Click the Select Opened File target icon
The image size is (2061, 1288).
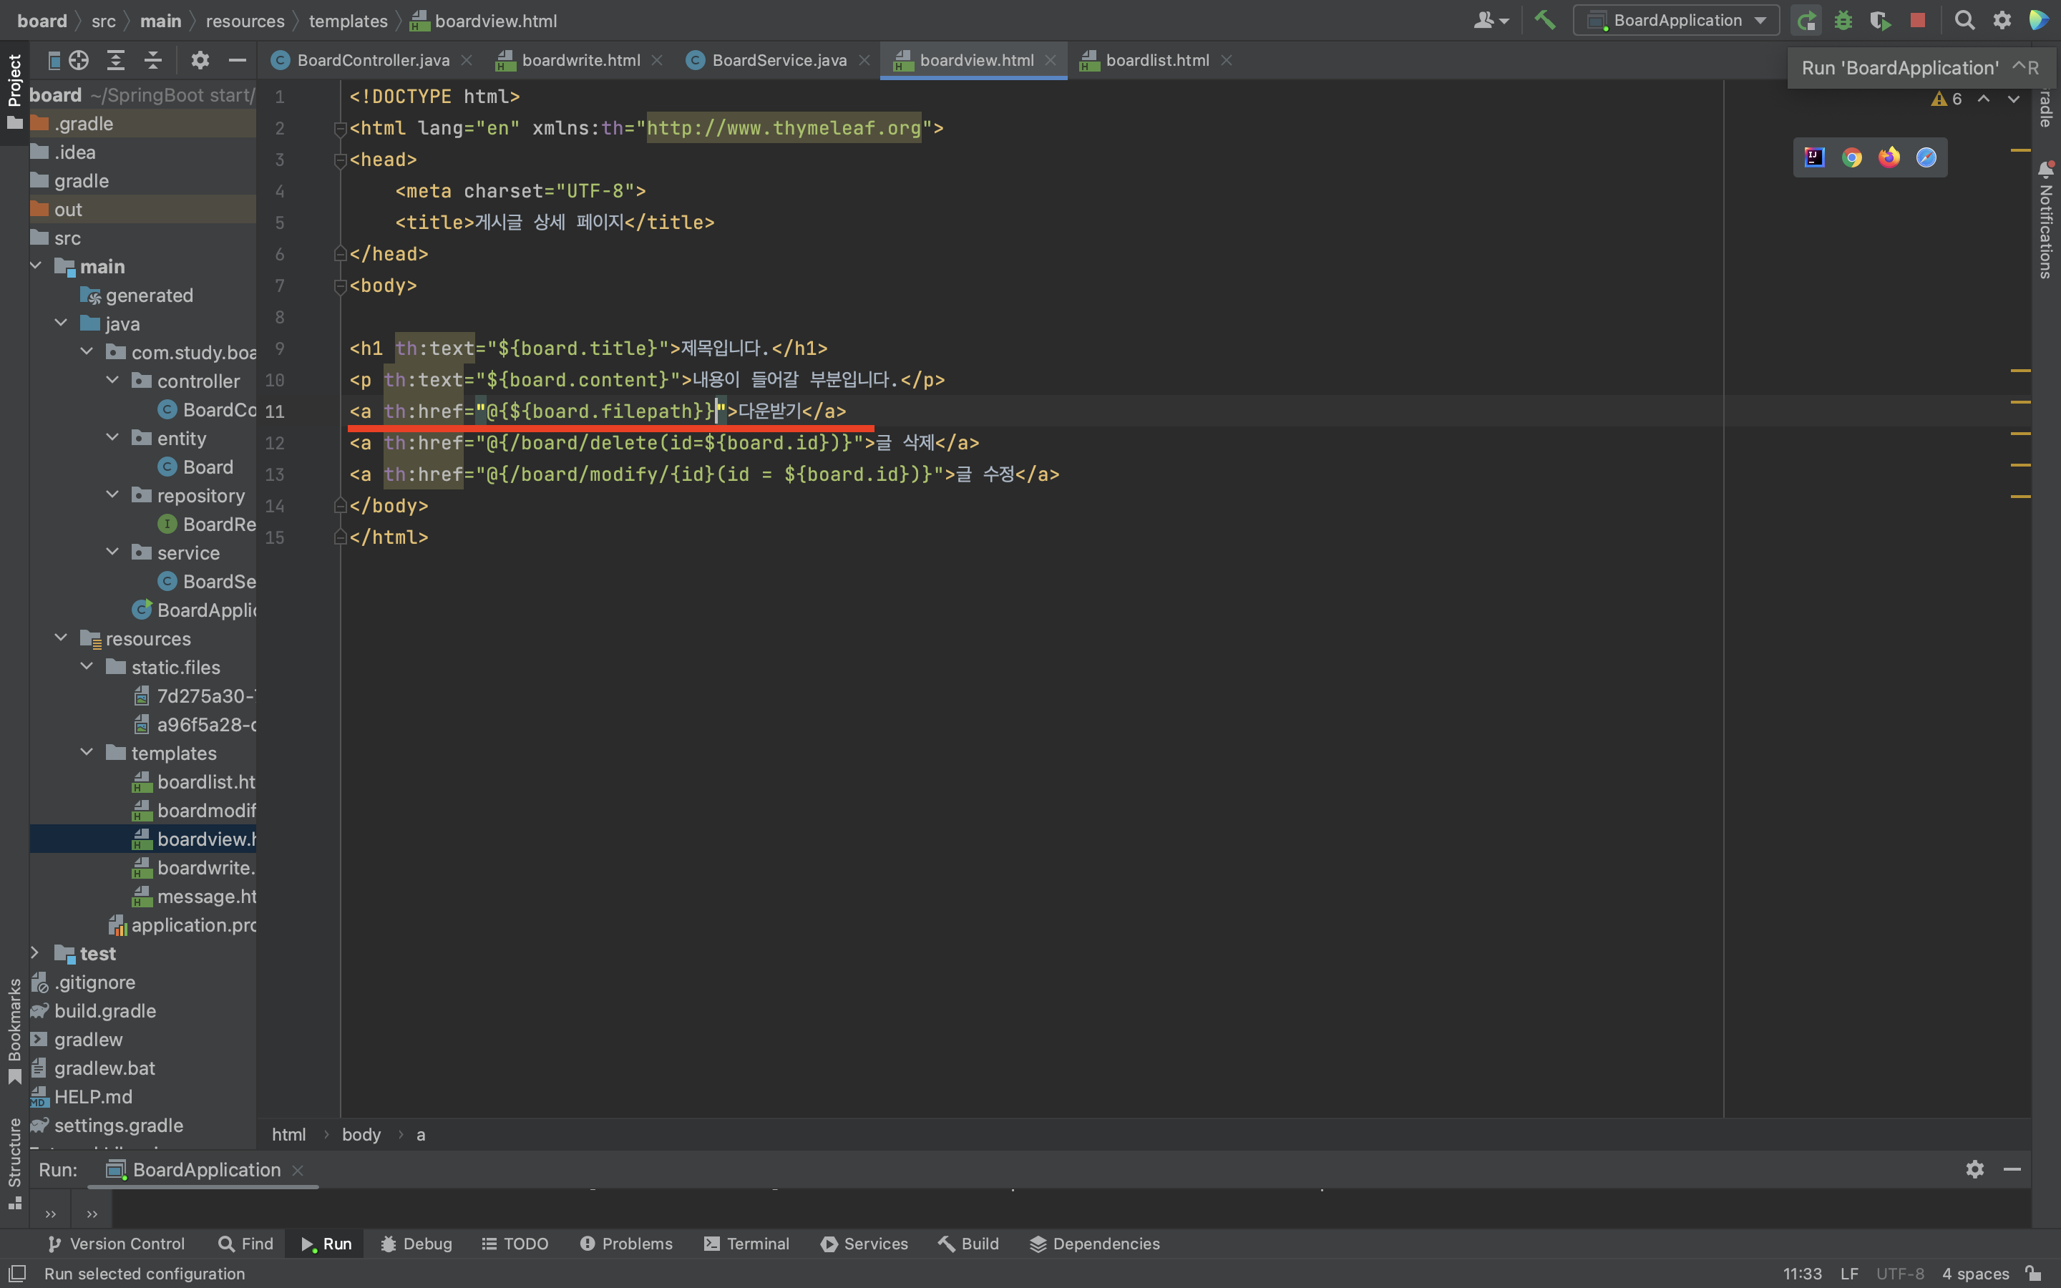(x=78, y=61)
